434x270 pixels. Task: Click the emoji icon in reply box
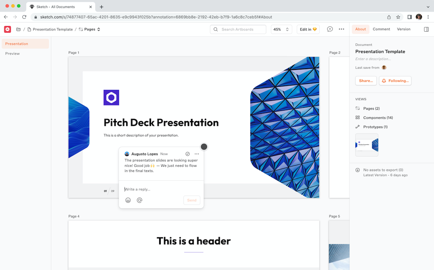click(x=128, y=200)
